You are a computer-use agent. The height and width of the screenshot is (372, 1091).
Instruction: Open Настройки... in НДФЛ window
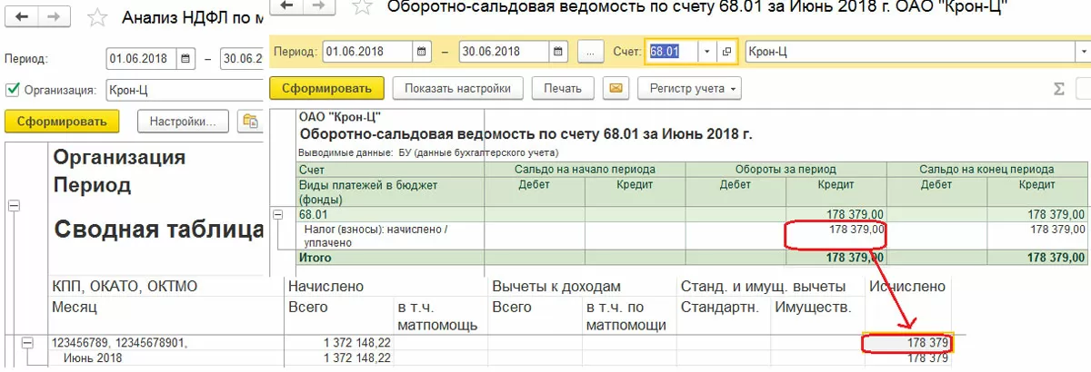coord(183,121)
